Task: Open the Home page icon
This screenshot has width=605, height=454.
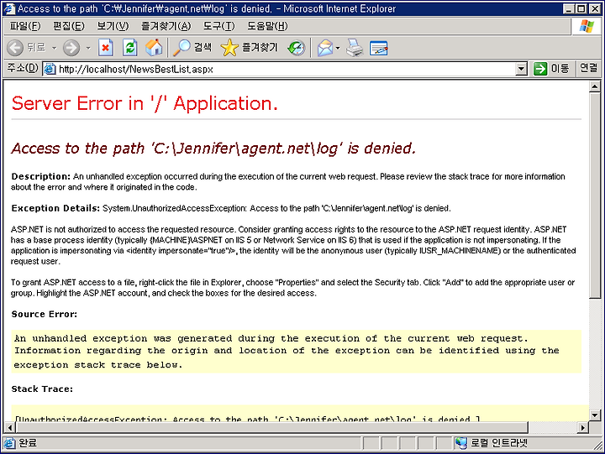Action: (154, 48)
